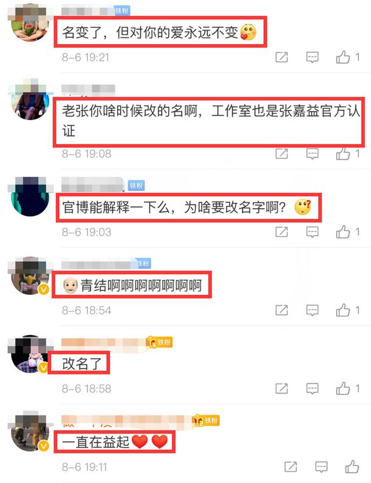Screen dimensions: 371x483
Task: Open avatar of commenter asking 老张你啥时候改的名
Action: [30, 101]
